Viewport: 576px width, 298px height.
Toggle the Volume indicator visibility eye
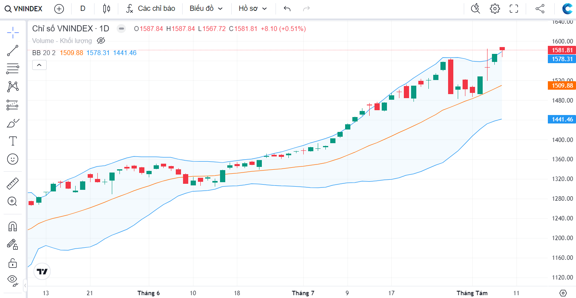click(x=101, y=41)
